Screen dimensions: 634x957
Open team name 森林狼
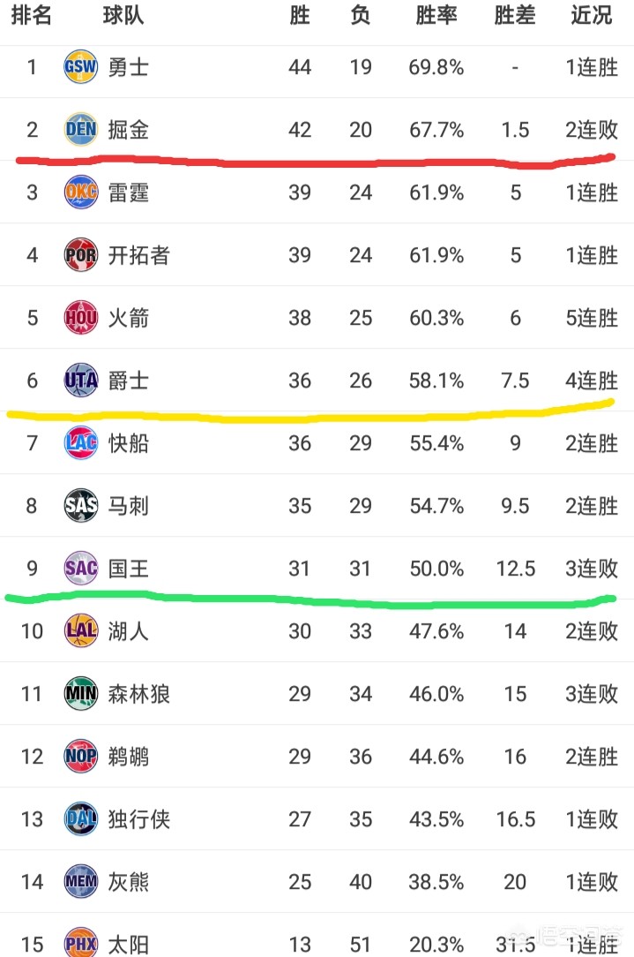tap(139, 694)
